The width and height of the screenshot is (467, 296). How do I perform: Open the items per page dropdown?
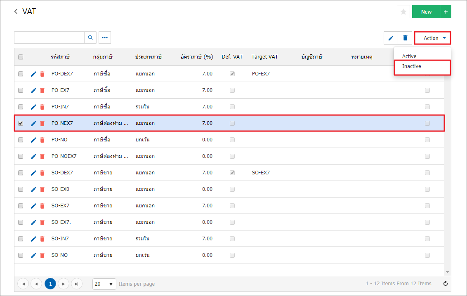point(104,284)
